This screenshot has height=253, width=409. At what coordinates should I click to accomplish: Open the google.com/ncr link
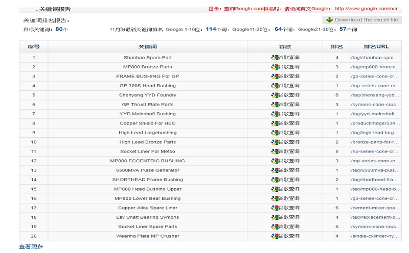[x=366, y=9]
